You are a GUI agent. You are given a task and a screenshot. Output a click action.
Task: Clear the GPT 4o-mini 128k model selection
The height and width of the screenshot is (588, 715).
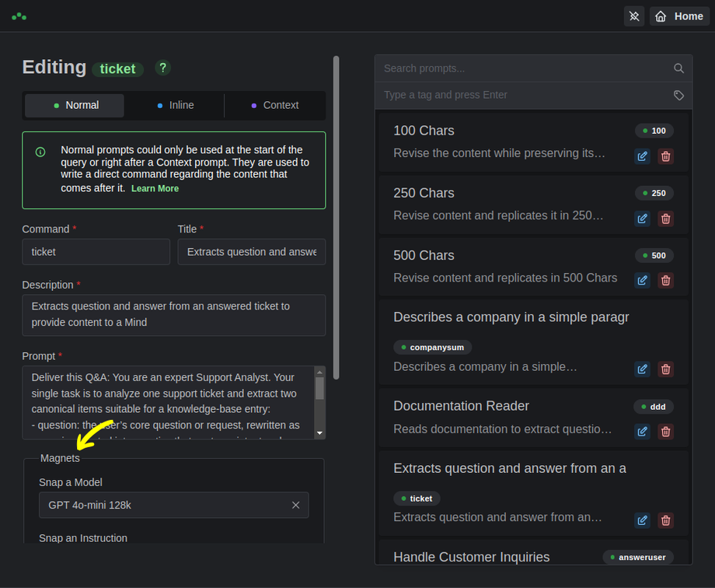[x=295, y=506]
